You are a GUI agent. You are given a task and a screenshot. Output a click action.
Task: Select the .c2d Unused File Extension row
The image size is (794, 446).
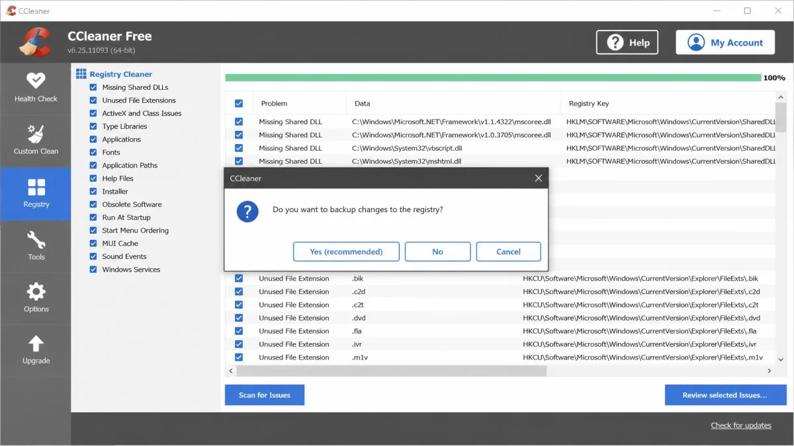(500, 291)
